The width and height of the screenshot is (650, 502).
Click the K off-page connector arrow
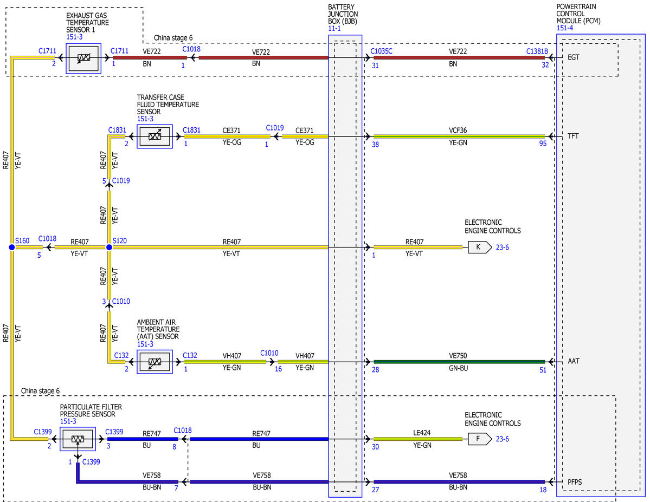480,247
